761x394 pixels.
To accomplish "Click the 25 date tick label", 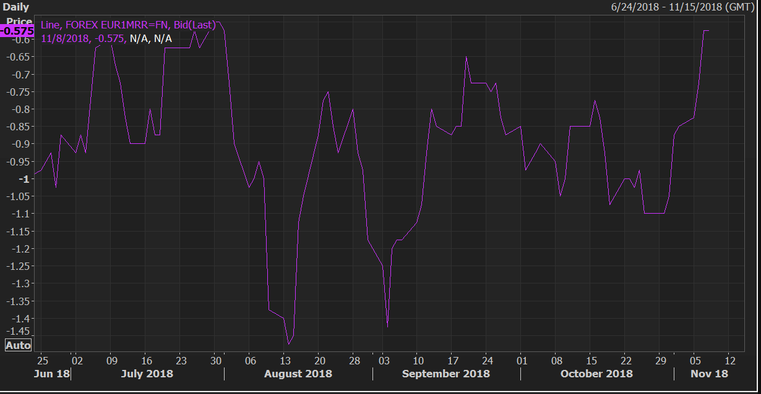I will (x=42, y=360).
